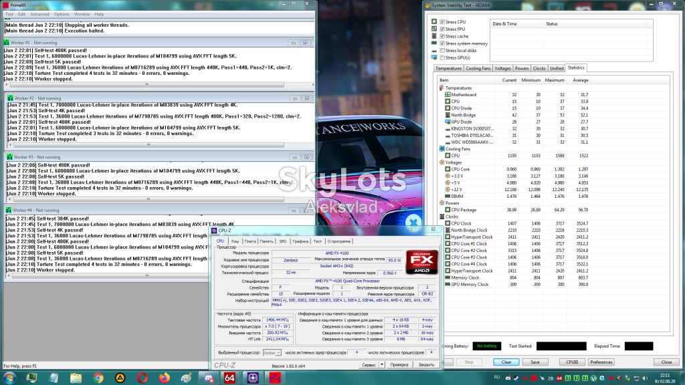Click the KINGSTON drive icon in AIDA64 statistics
Image resolution: width=685 pixels, height=385 pixels.
coord(448,129)
